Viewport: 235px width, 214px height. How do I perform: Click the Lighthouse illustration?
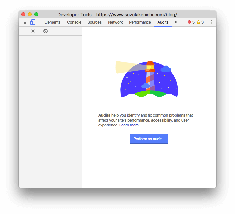tap(147, 79)
